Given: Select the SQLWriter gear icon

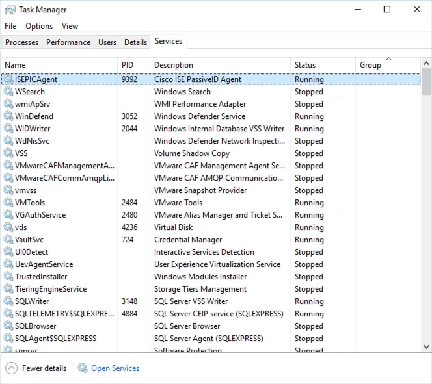Looking at the screenshot, I should [x=8, y=301].
